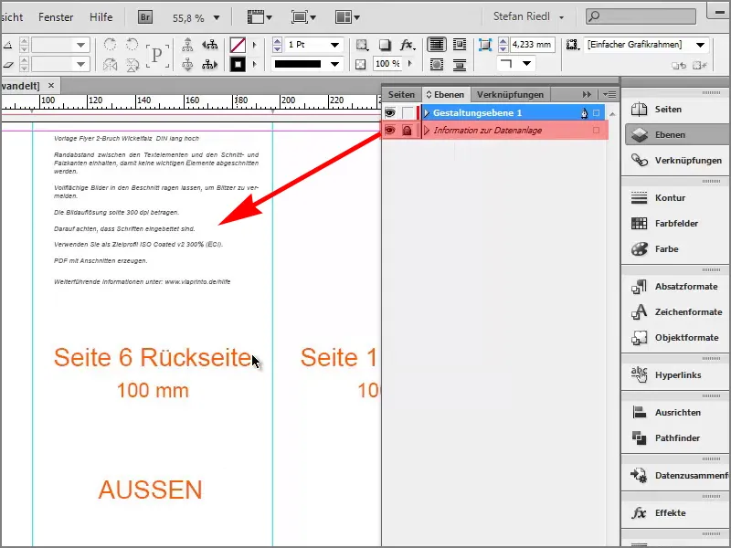Viewport: 731px width, 548px height.
Task: Switch to the Seiten tab
Action: point(401,95)
